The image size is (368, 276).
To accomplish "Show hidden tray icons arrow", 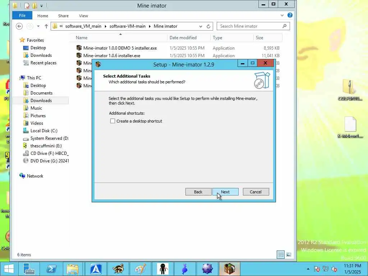I will click(308, 269).
